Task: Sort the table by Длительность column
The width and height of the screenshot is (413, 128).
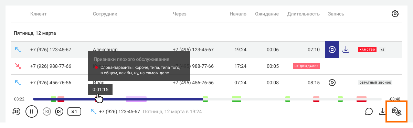Action: coord(304,14)
